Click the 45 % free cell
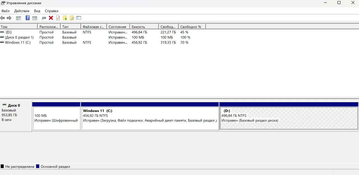 click(x=184, y=32)
